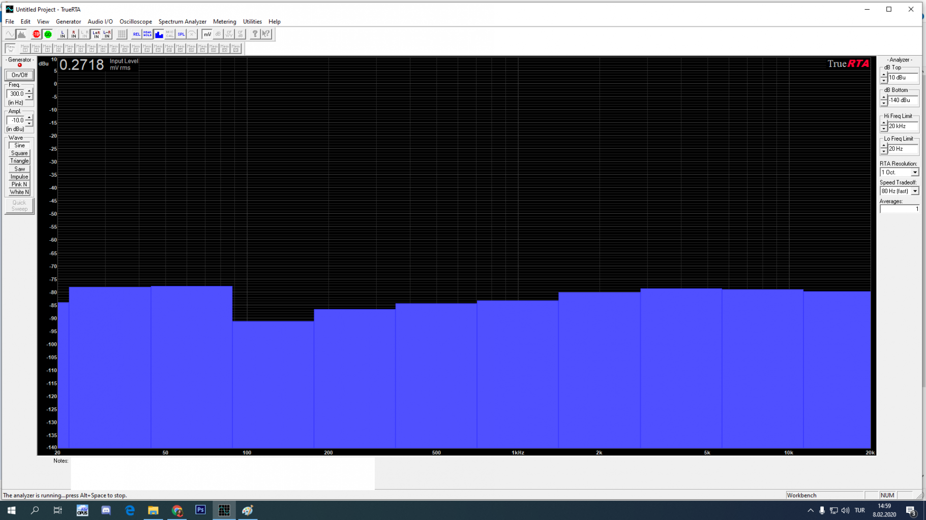Select the mV units icon
The height and width of the screenshot is (520, 926).
coord(207,34)
